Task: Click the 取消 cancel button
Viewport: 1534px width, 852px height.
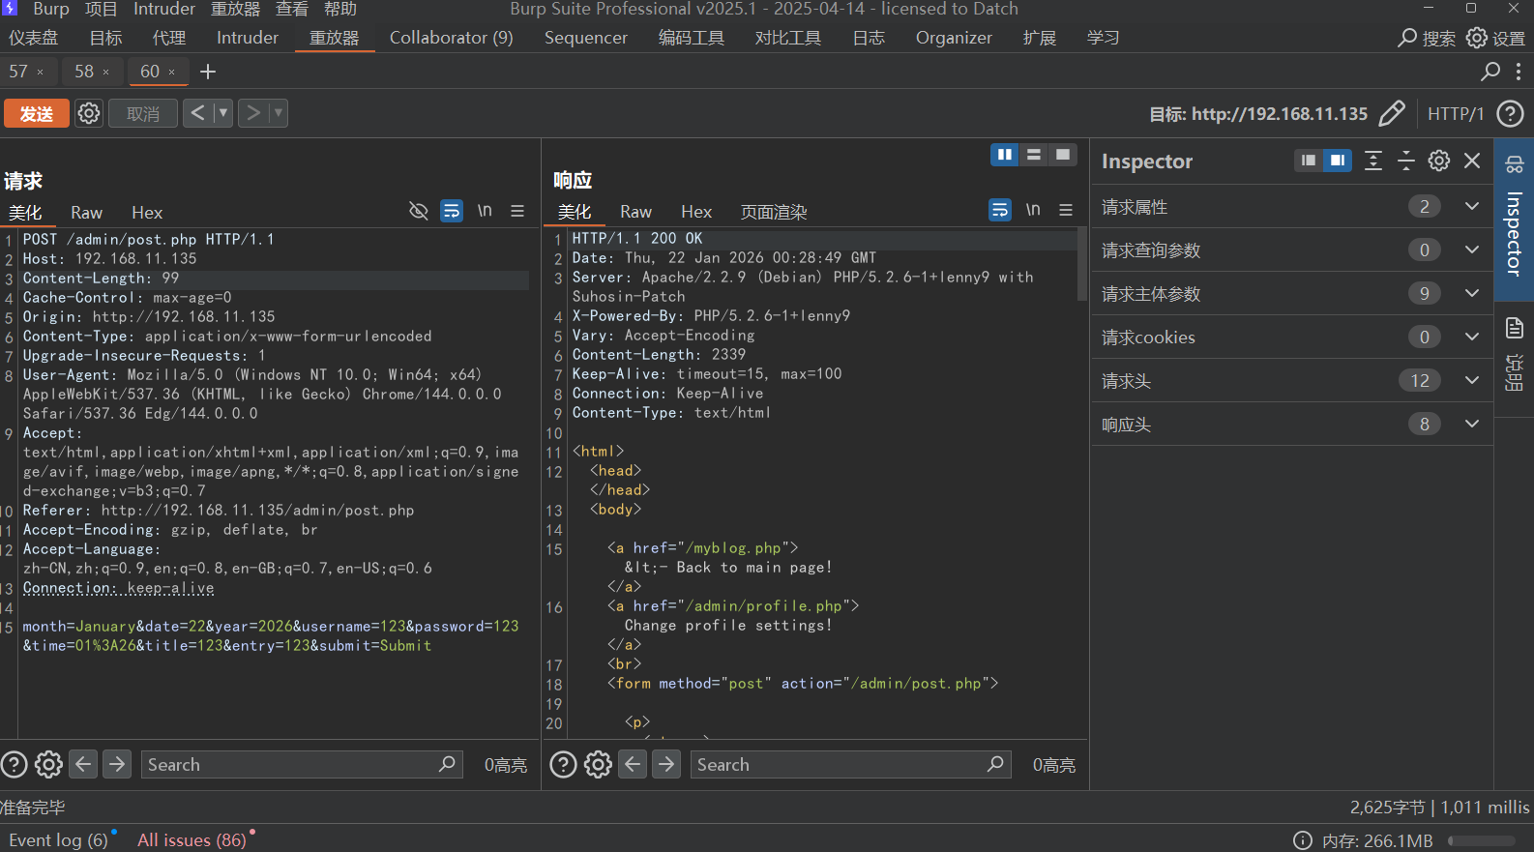Action: click(x=143, y=114)
